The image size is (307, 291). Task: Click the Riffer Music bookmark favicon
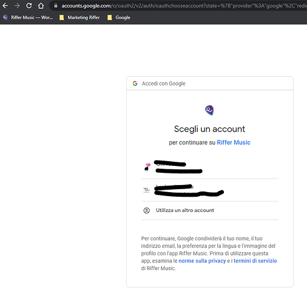(5, 17)
